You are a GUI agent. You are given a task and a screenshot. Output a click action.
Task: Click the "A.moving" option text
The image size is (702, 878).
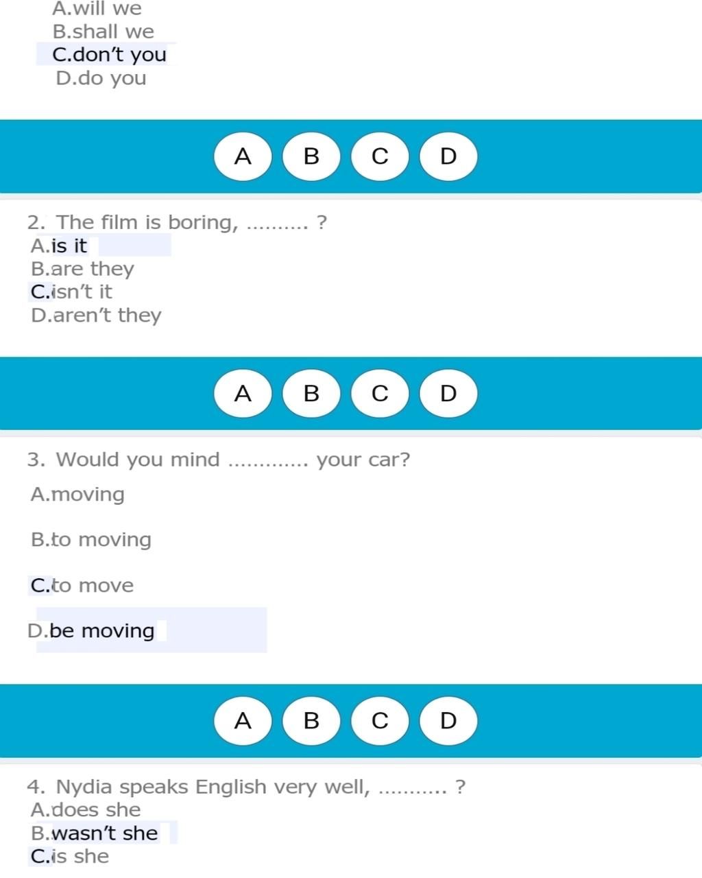click(77, 495)
